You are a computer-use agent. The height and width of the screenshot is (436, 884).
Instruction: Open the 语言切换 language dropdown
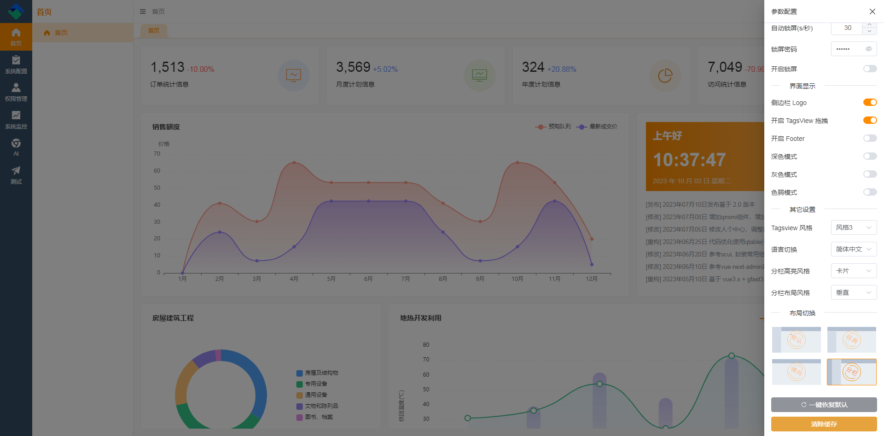coord(854,249)
